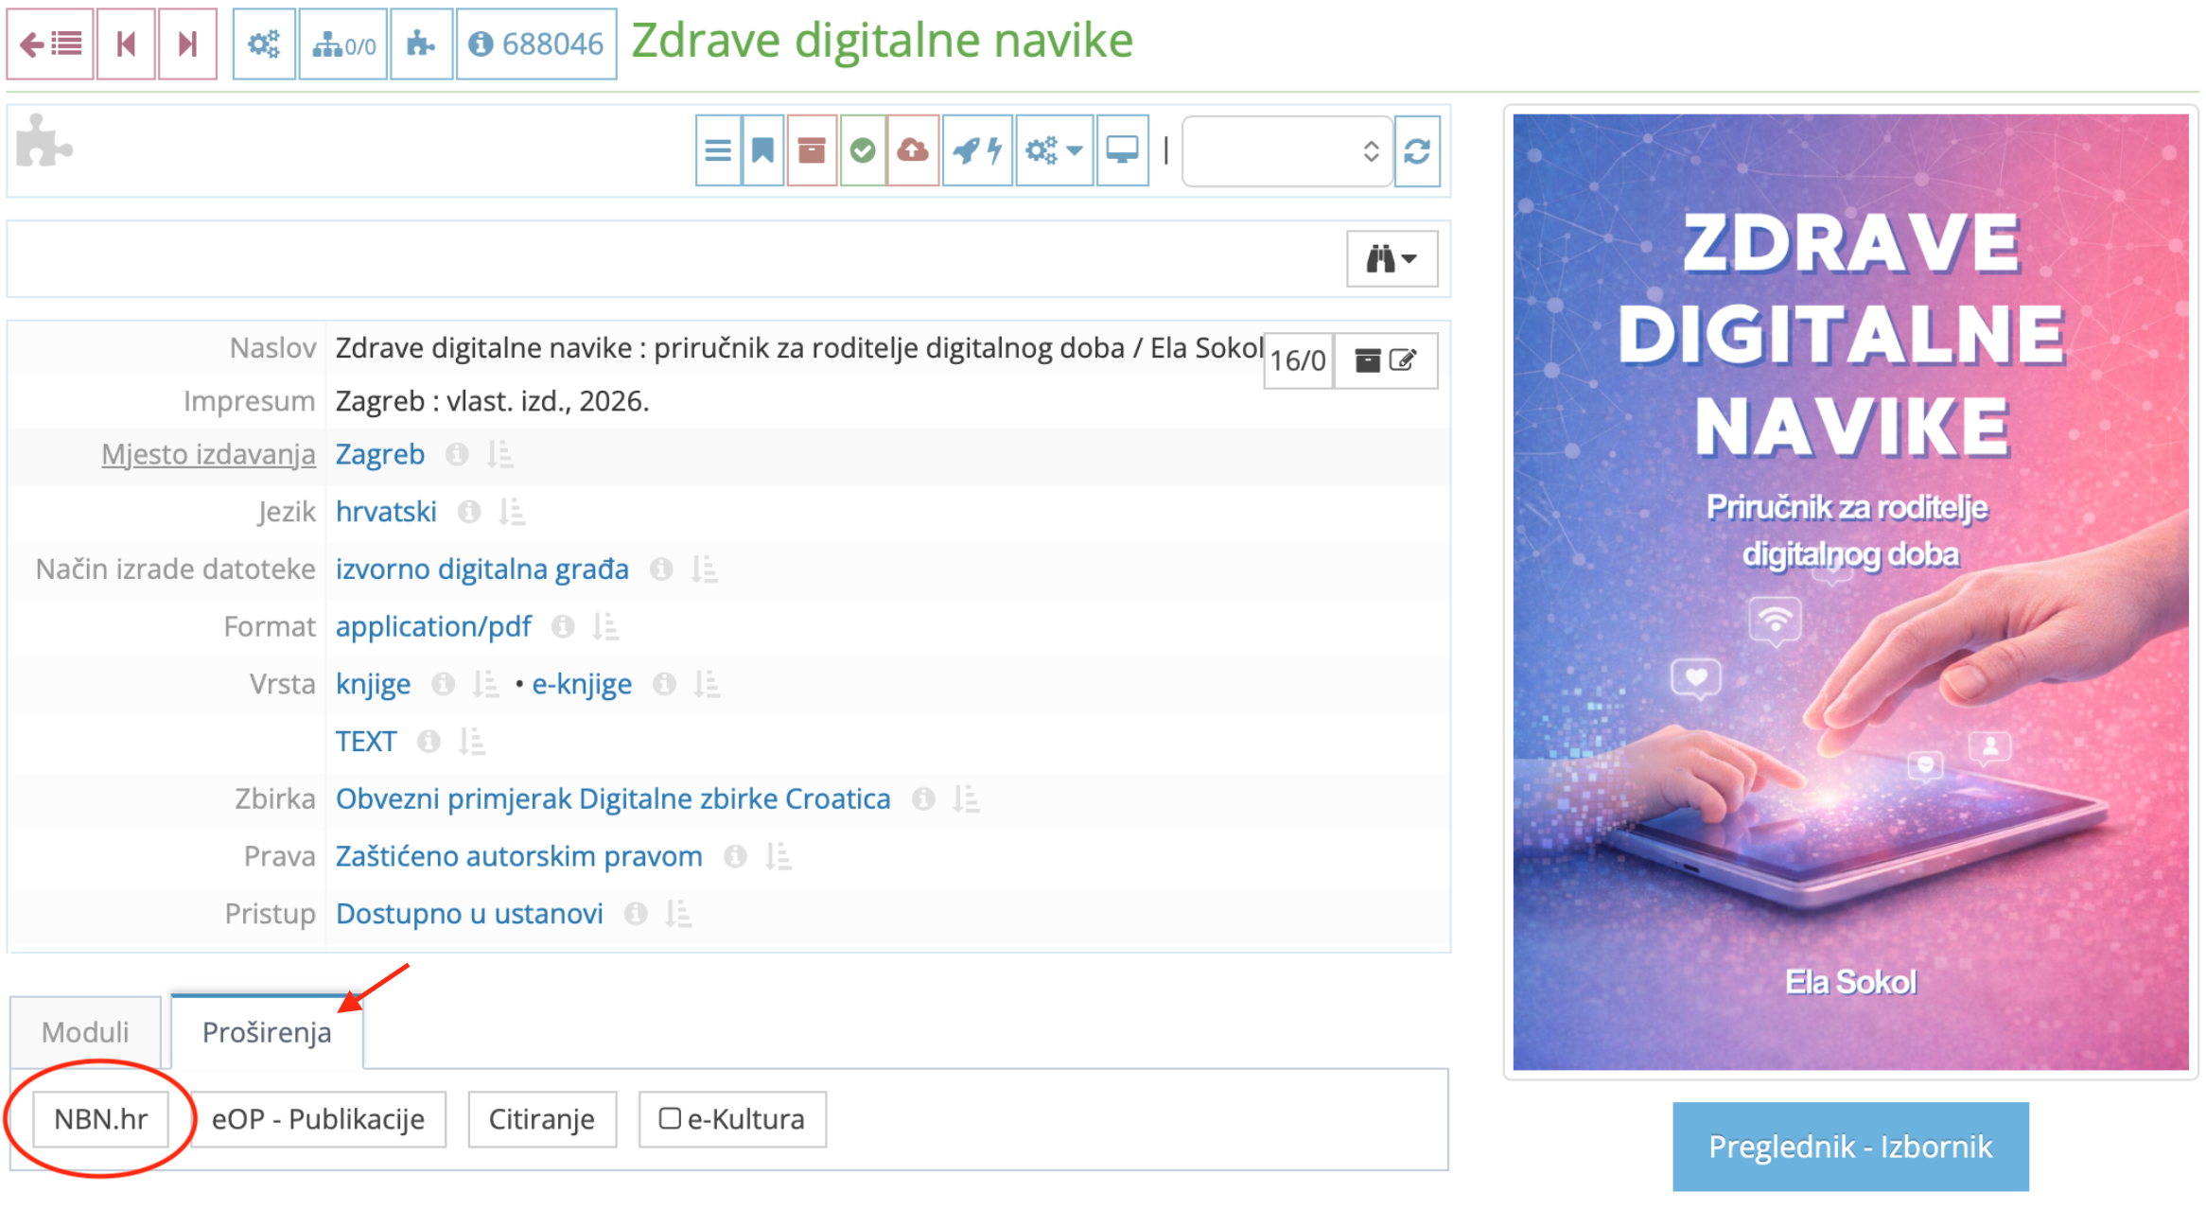The height and width of the screenshot is (1209, 2206).
Task: Click the refresh icon beside the version selector
Action: (1416, 151)
